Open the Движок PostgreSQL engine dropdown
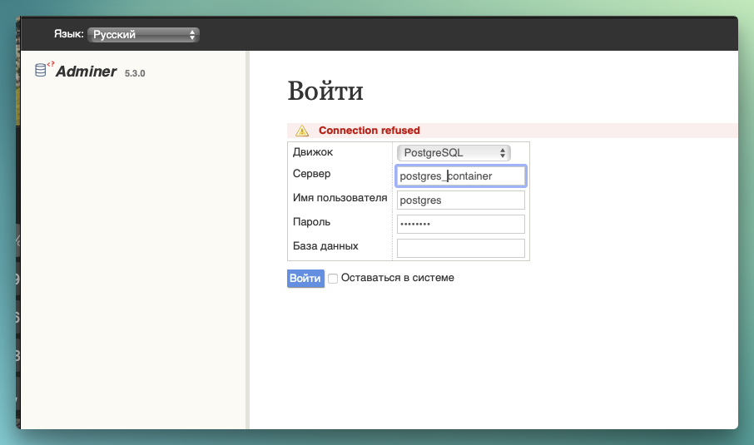The image size is (754, 445). (x=454, y=153)
